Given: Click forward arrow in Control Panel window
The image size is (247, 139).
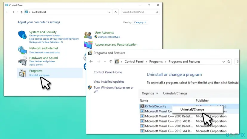Looking at the screenshot, I should pyautogui.click(x=13, y=12).
